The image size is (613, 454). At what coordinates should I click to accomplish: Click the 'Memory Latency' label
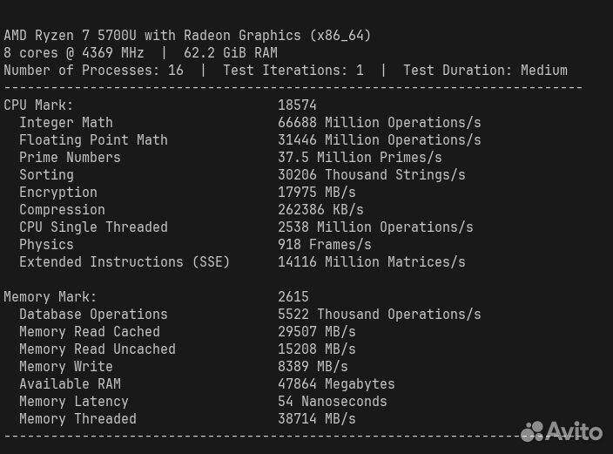pos(74,402)
